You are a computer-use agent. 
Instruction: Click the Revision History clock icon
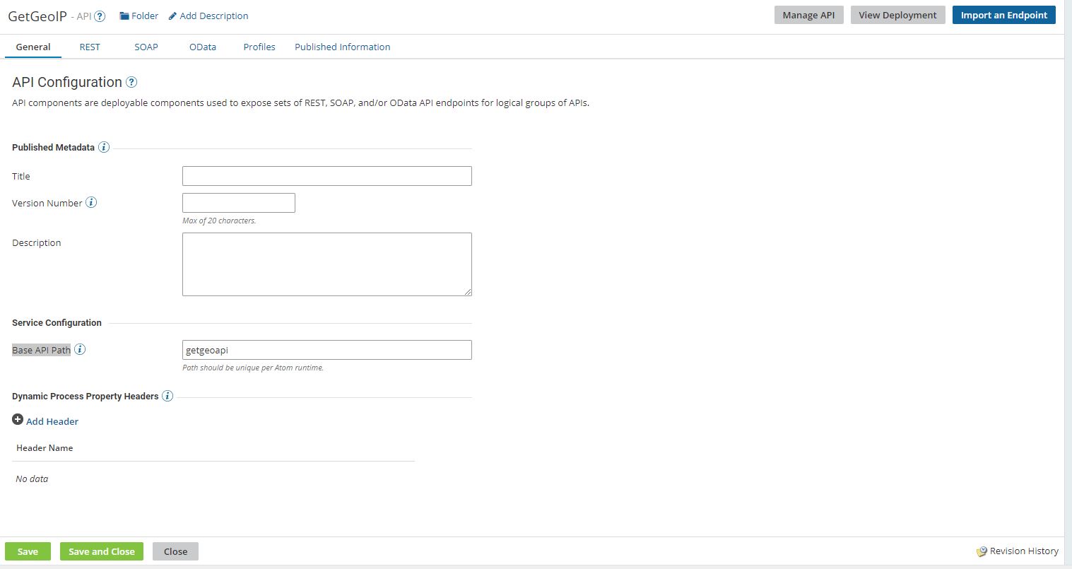pyautogui.click(x=983, y=551)
